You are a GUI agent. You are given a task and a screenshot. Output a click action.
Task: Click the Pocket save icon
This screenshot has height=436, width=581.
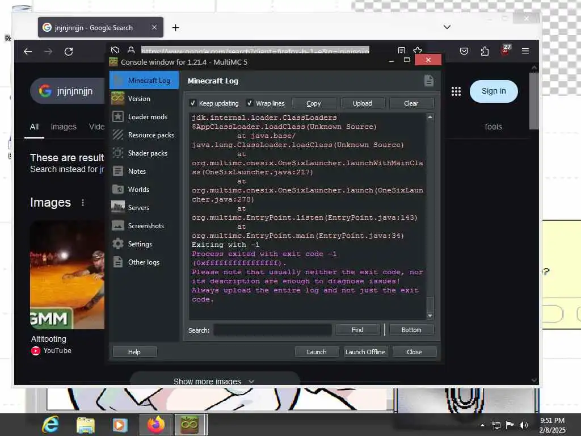[464, 51]
